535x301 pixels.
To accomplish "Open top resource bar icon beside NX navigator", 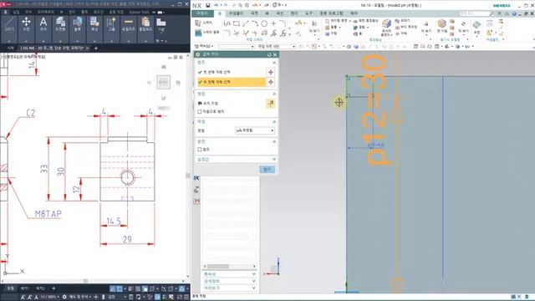I will pyautogui.click(x=196, y=178).
